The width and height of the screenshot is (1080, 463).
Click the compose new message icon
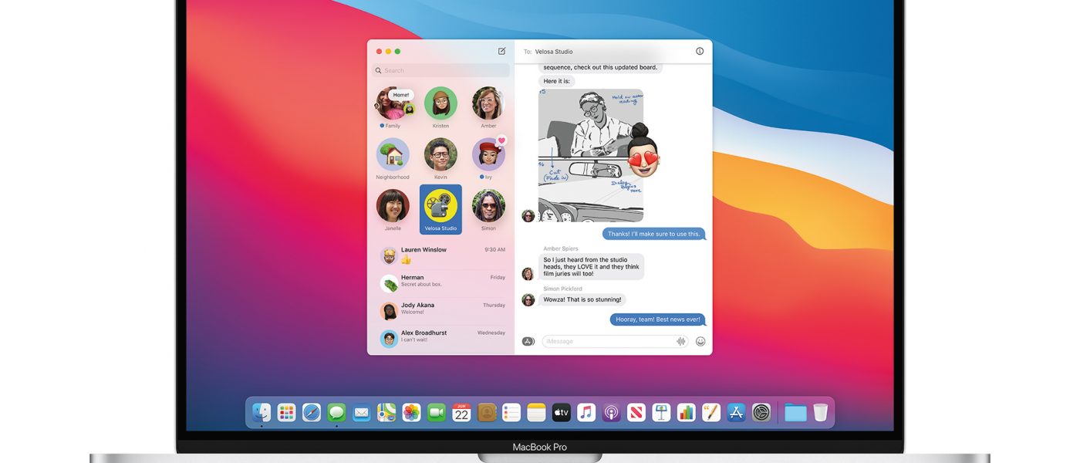point(501,51)
